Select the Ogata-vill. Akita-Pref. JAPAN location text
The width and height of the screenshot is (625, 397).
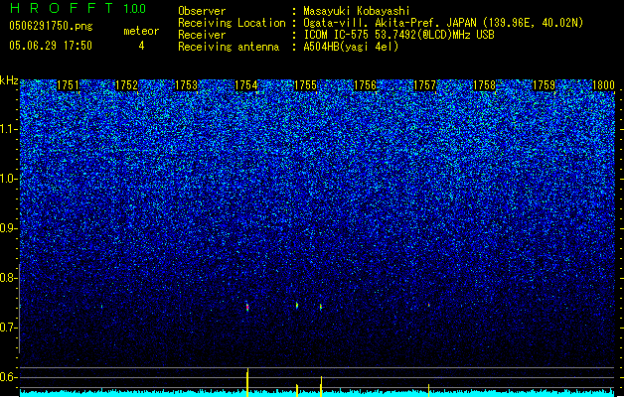(x=443, y=23)
